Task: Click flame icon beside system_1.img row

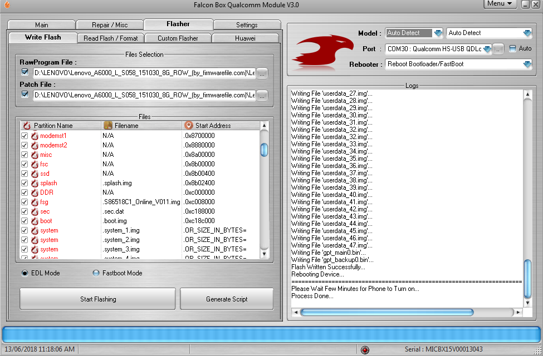Action: click(35, 230)
